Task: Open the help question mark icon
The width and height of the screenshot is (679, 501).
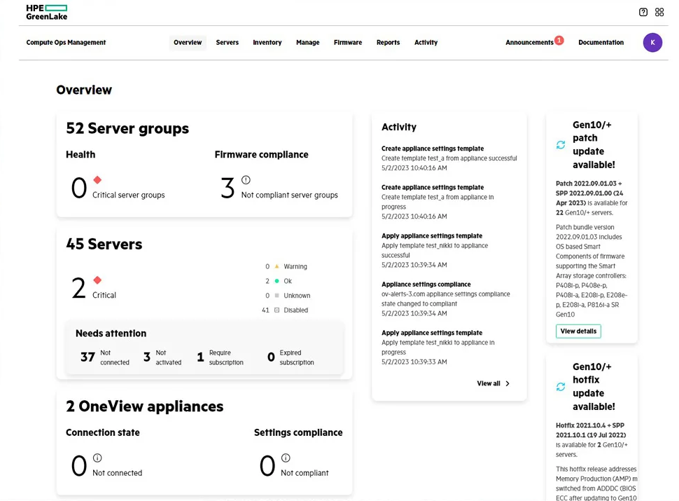Action: point(643,12)
